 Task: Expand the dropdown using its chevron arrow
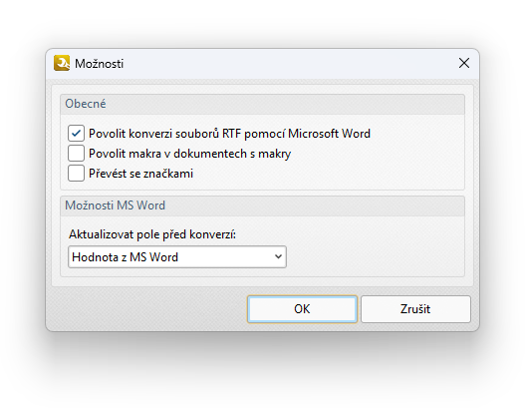pos(278,257)
